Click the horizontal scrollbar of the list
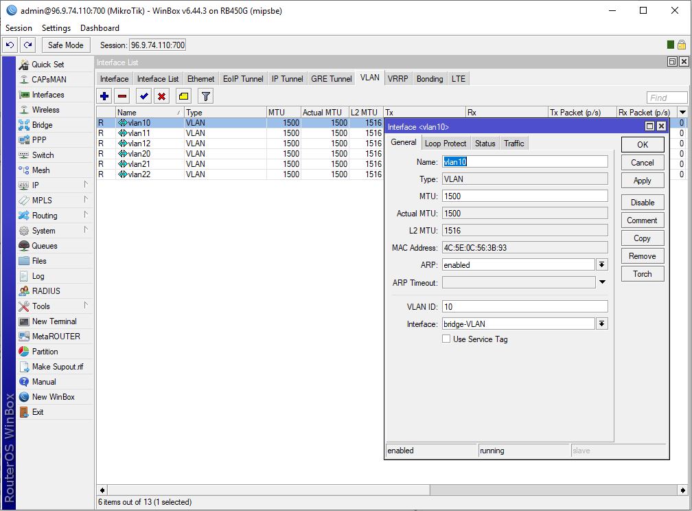This screenshot has width=692, height=511. tap(269, 490)
